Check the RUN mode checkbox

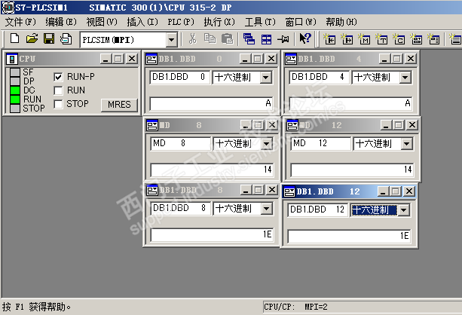[x=58, y=90]
